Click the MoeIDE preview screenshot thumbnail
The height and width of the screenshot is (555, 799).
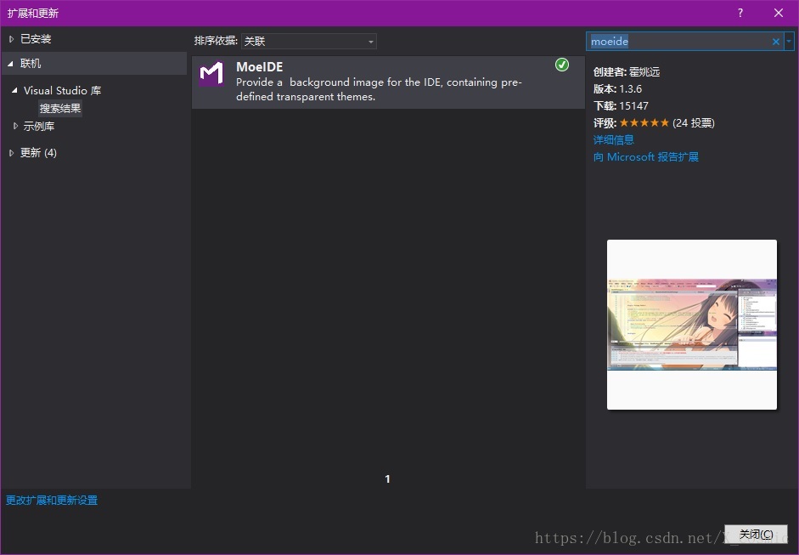(x=692, y=325)
